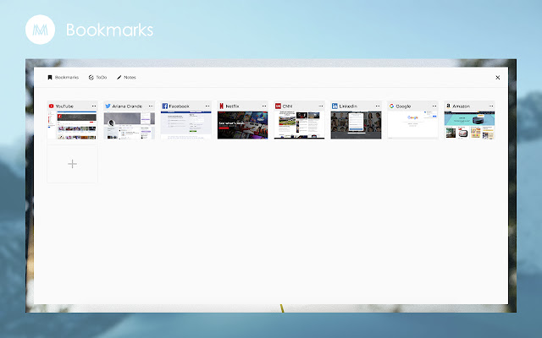Click the round M logo icon
Viewport: 542px width, 338px height.
[x=39, y=30]
